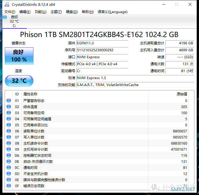Select the 错误日志项数 attribute row
Screen dimensions: 199x195
pos(97,186)
